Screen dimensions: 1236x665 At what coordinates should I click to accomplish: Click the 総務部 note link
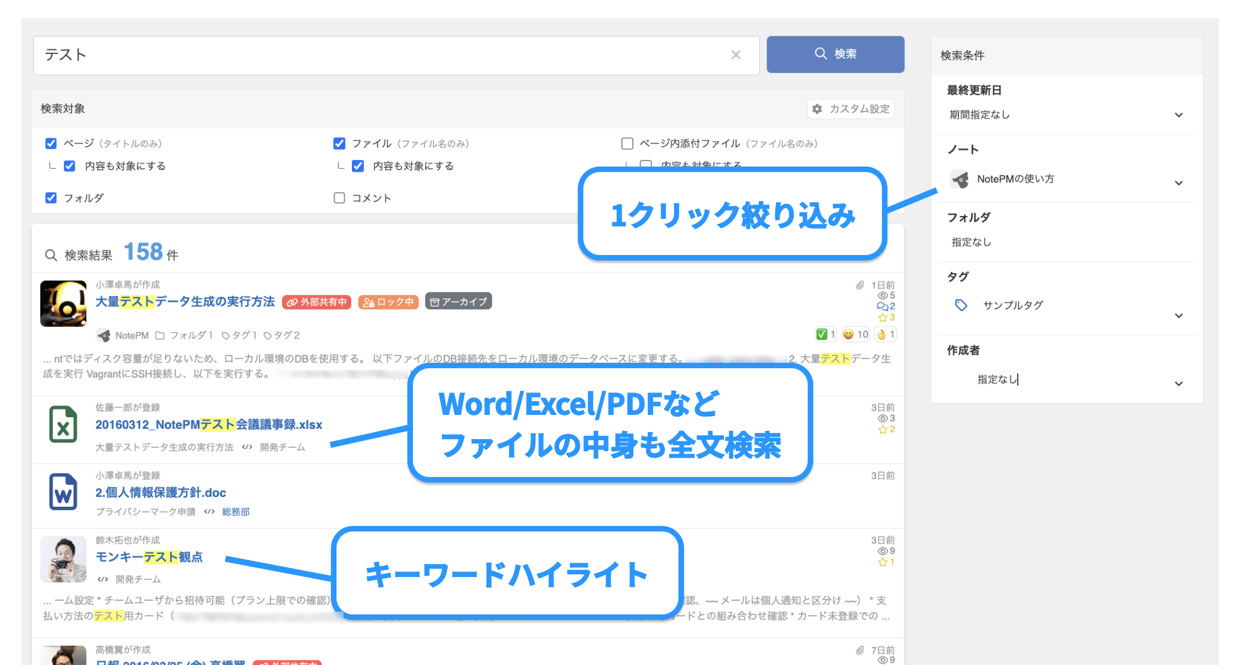pos(236,512)
